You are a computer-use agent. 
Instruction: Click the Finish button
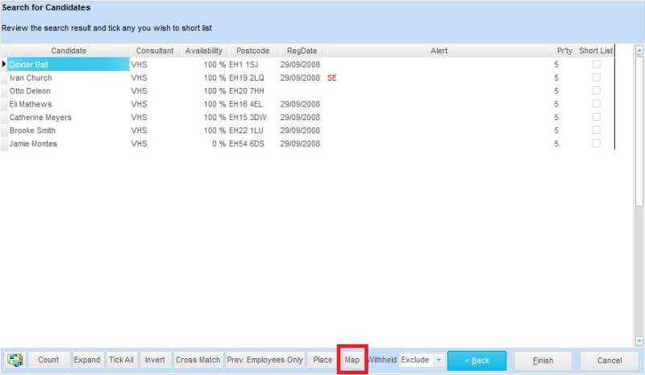tap(543, 360)
